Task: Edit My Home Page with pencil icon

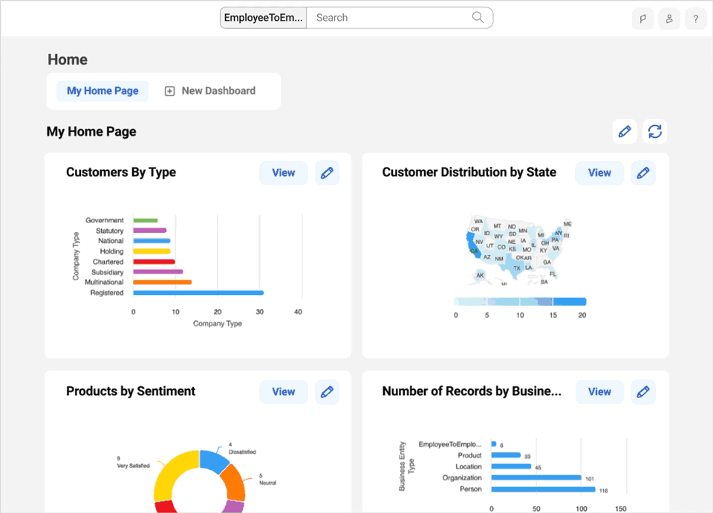Action: (625, 132)
